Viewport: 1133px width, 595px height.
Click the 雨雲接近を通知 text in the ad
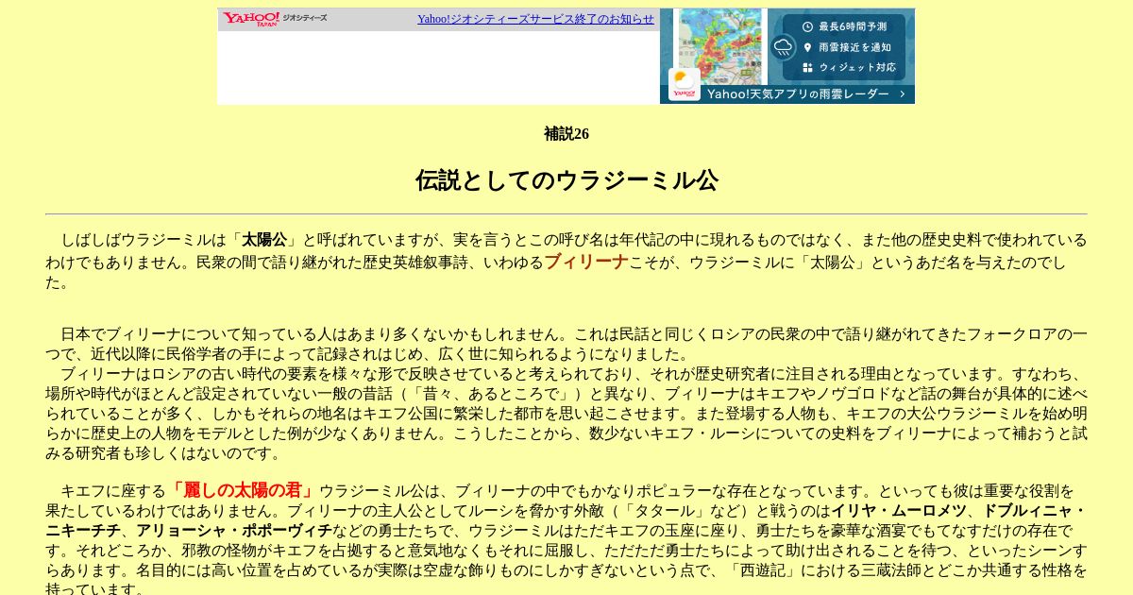pyautogui.click(x=855, y=47)
